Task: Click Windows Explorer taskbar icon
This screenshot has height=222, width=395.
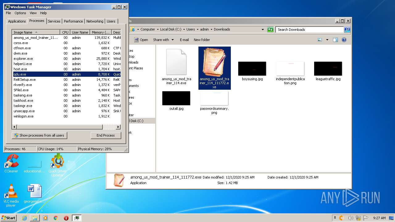Action: pos(35,218)
